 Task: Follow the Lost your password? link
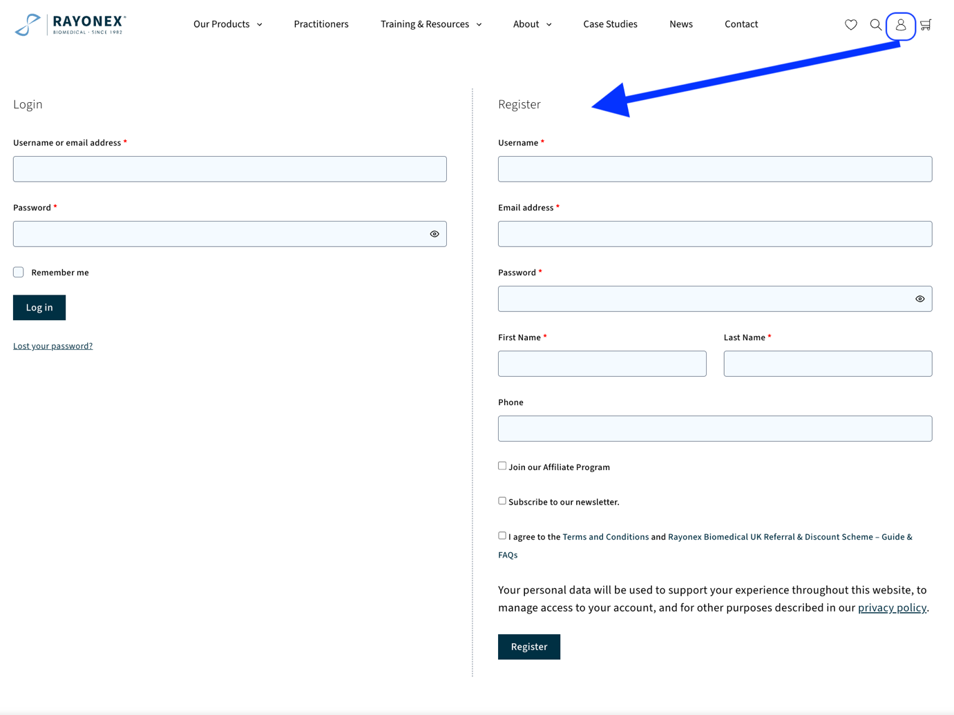53,346
